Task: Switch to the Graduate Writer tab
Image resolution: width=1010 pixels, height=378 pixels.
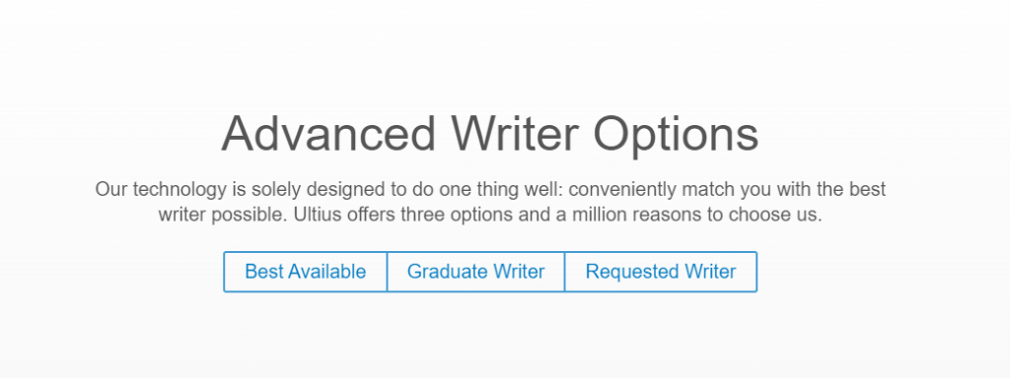Action: [x=476, y=272]
